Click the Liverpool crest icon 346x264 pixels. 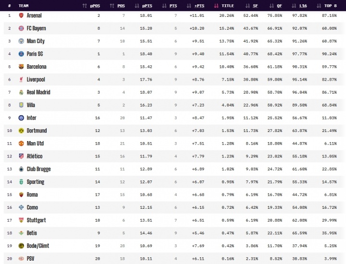coord(21,79)
